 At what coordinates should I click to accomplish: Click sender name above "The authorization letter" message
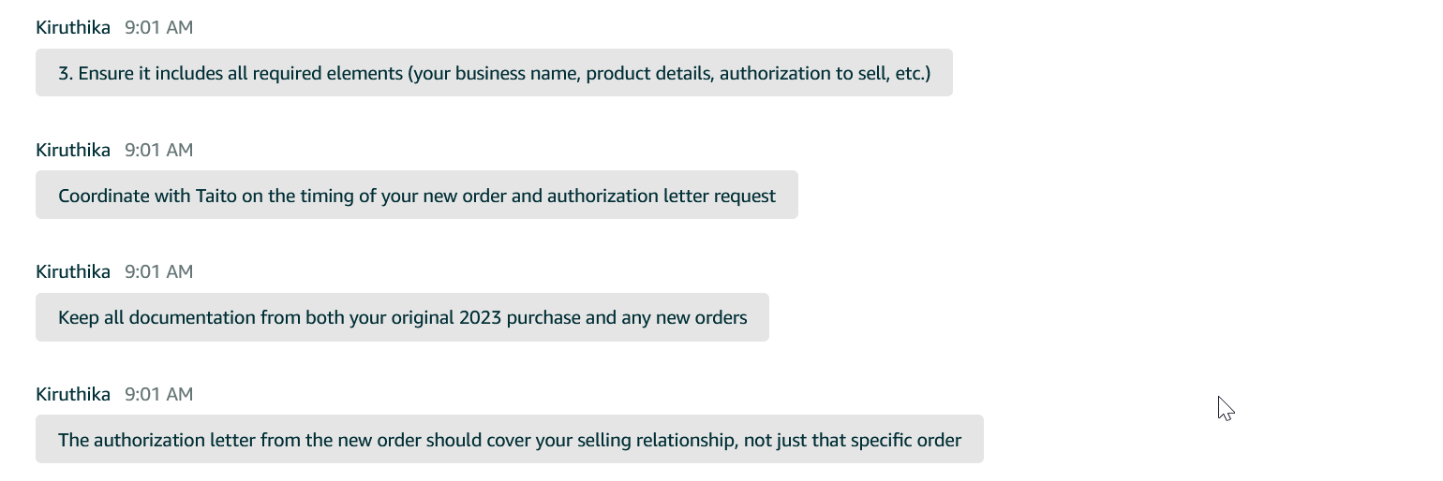[x=73, y=394]
